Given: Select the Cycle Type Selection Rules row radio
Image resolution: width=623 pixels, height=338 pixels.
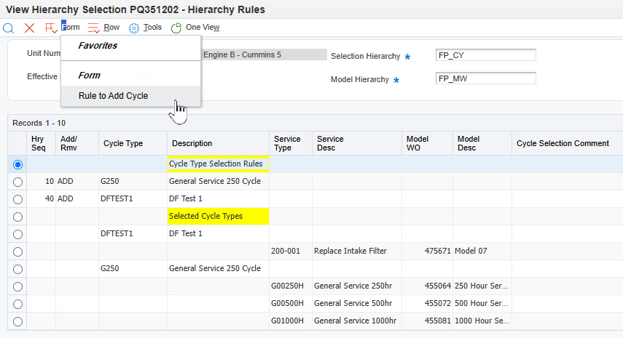Looking at the screenshot, I should coord(17,164).
